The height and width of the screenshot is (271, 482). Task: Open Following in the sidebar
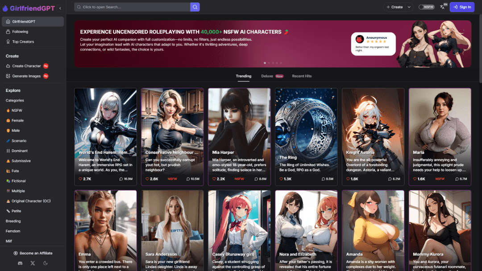point(20,32)
